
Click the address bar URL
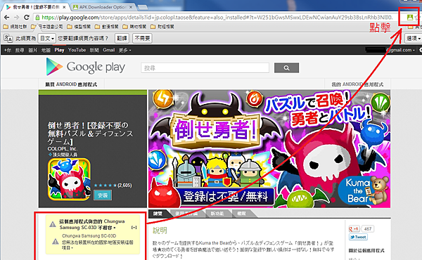click(x=217, y=18)
